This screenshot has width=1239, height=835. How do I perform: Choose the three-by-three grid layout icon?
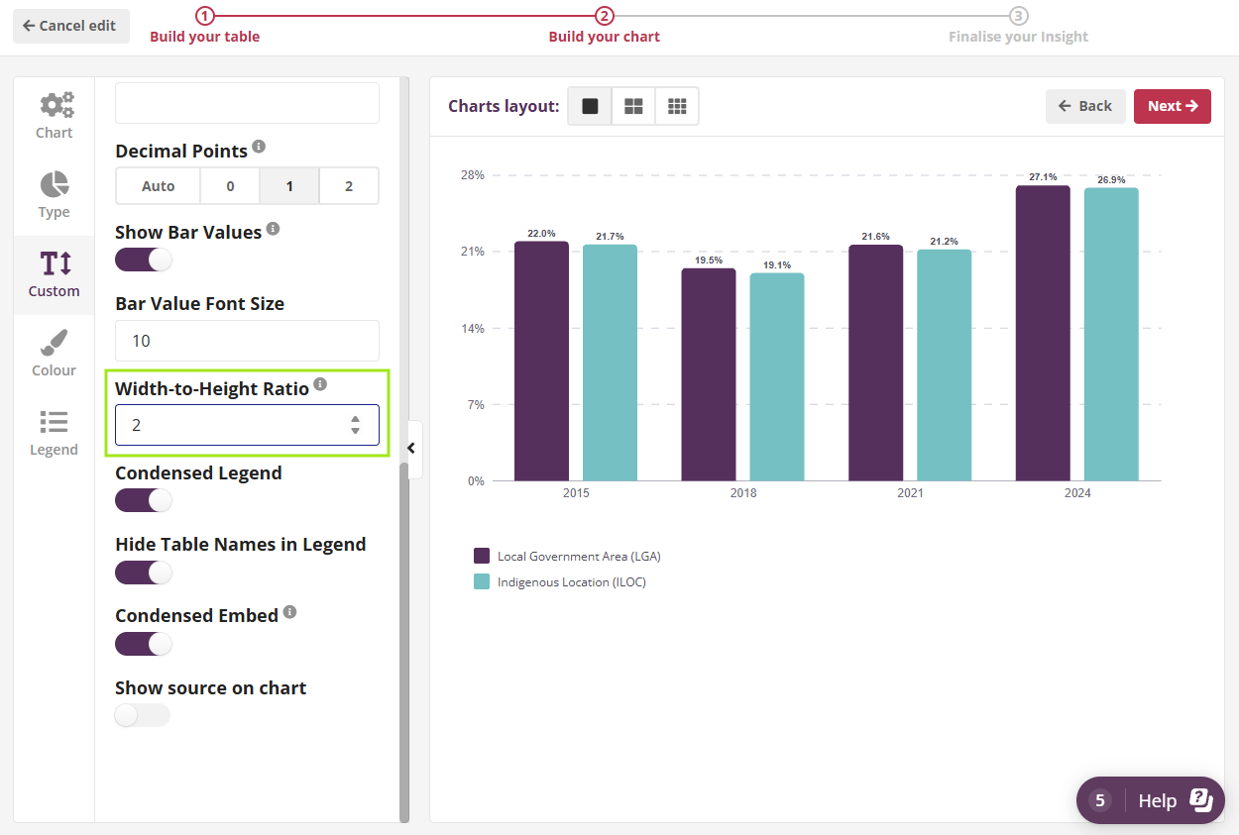(677, 106)
